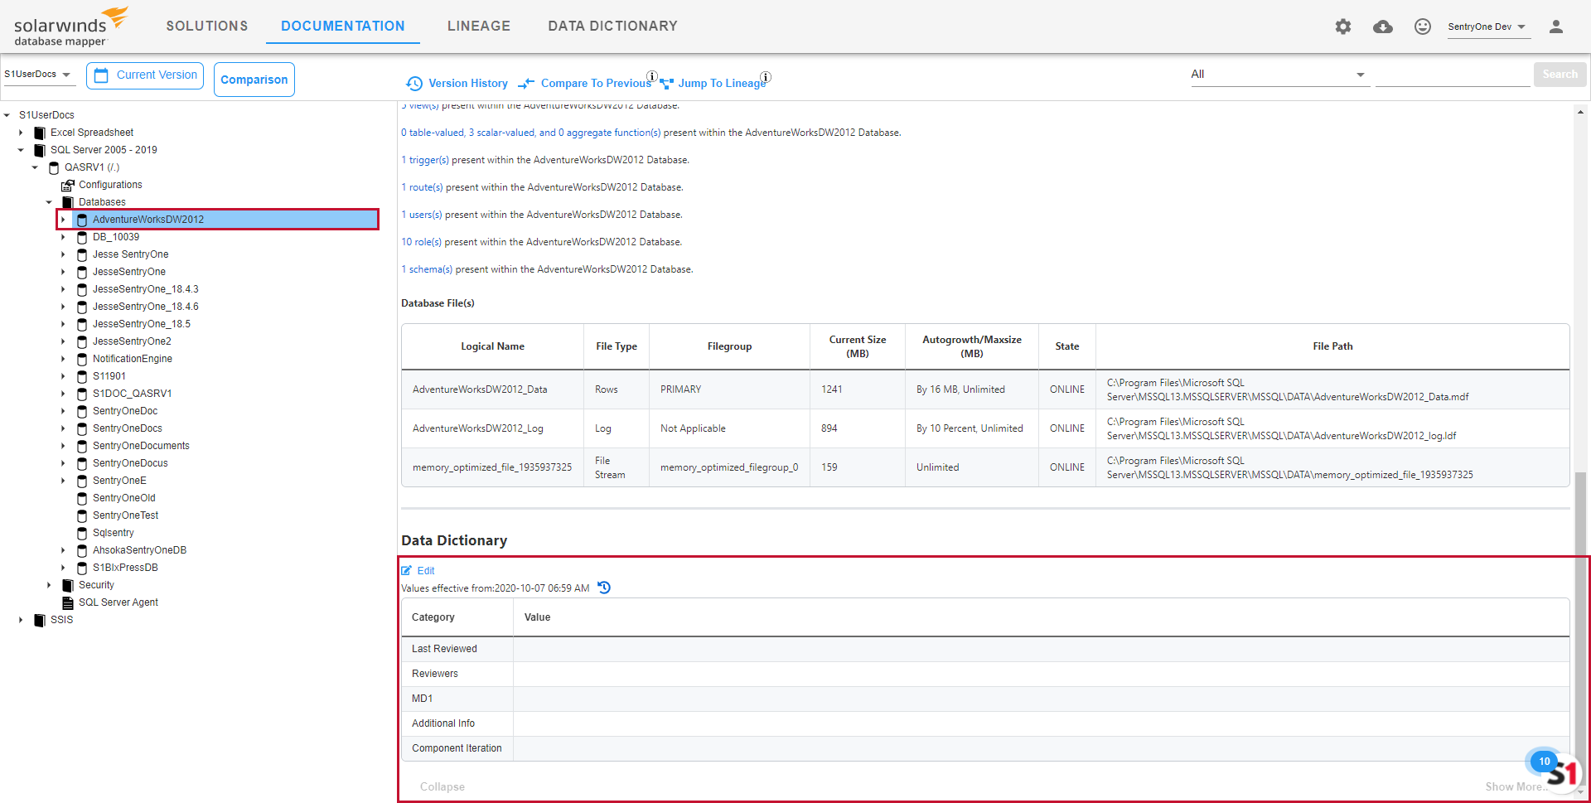Open the S1UserDocs solution dropdown
Image resolution: width=1591 pixels, height=803 pixels.
click(38, 75)
